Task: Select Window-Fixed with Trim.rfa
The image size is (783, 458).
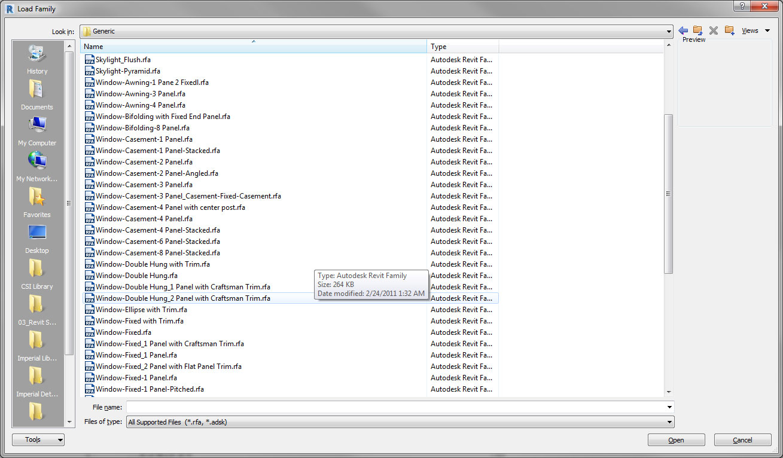Action: pyautogui.click(x=139, y=321)
